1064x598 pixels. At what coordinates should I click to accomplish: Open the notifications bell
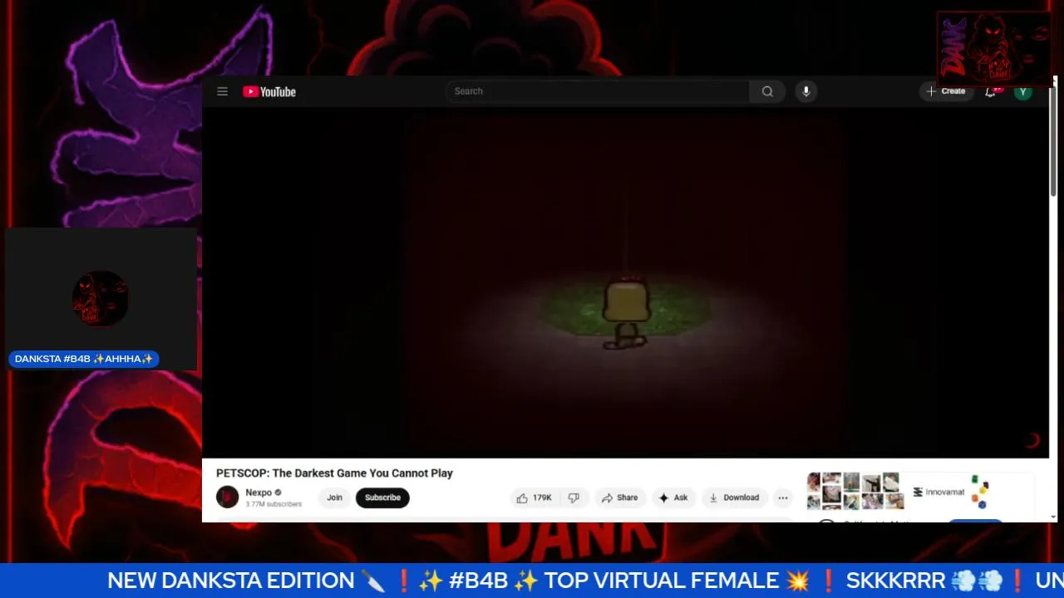[991, 91]
